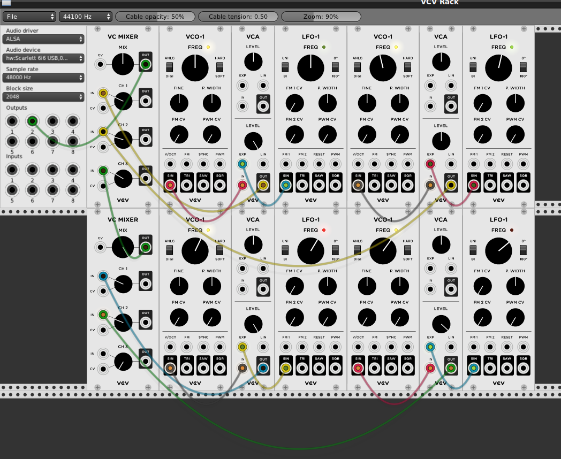Click top-rack second LFO-1 TRI output jack
This screenshot has width=561, height=459.
pyautogui.click(x=490, y=185)
